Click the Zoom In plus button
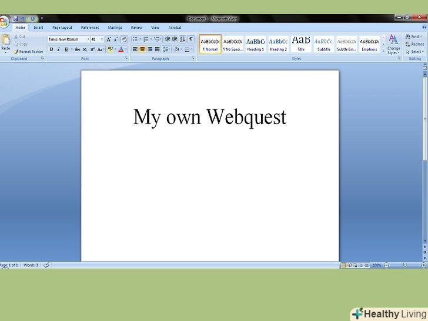 424,265
